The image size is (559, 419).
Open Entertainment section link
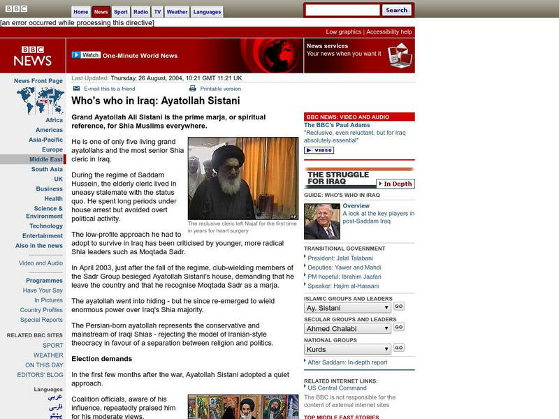pyautogui.click(x=43, y=235)
